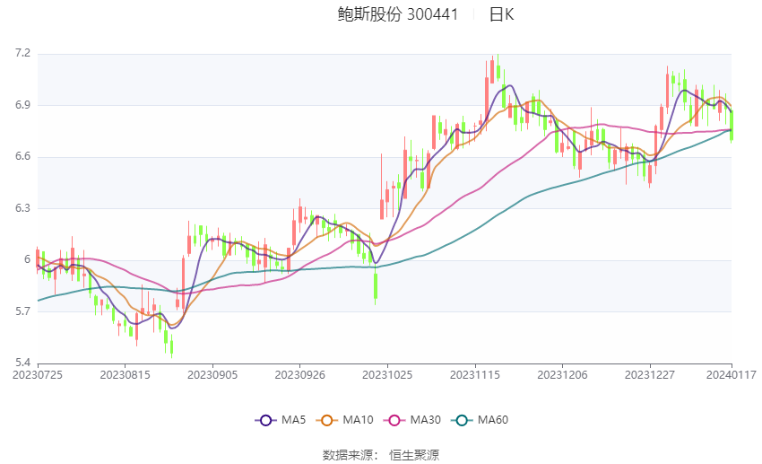Click the chart title 鲍斯股份 300441
The width and height of the screenshot is (762, 464).
point(397,14)
